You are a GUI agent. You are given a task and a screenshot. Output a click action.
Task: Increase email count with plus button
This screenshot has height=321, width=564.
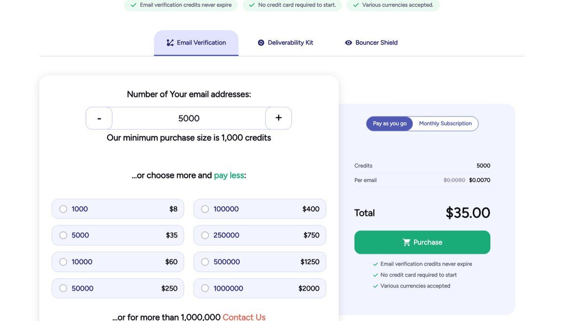[x=278, y=118]
